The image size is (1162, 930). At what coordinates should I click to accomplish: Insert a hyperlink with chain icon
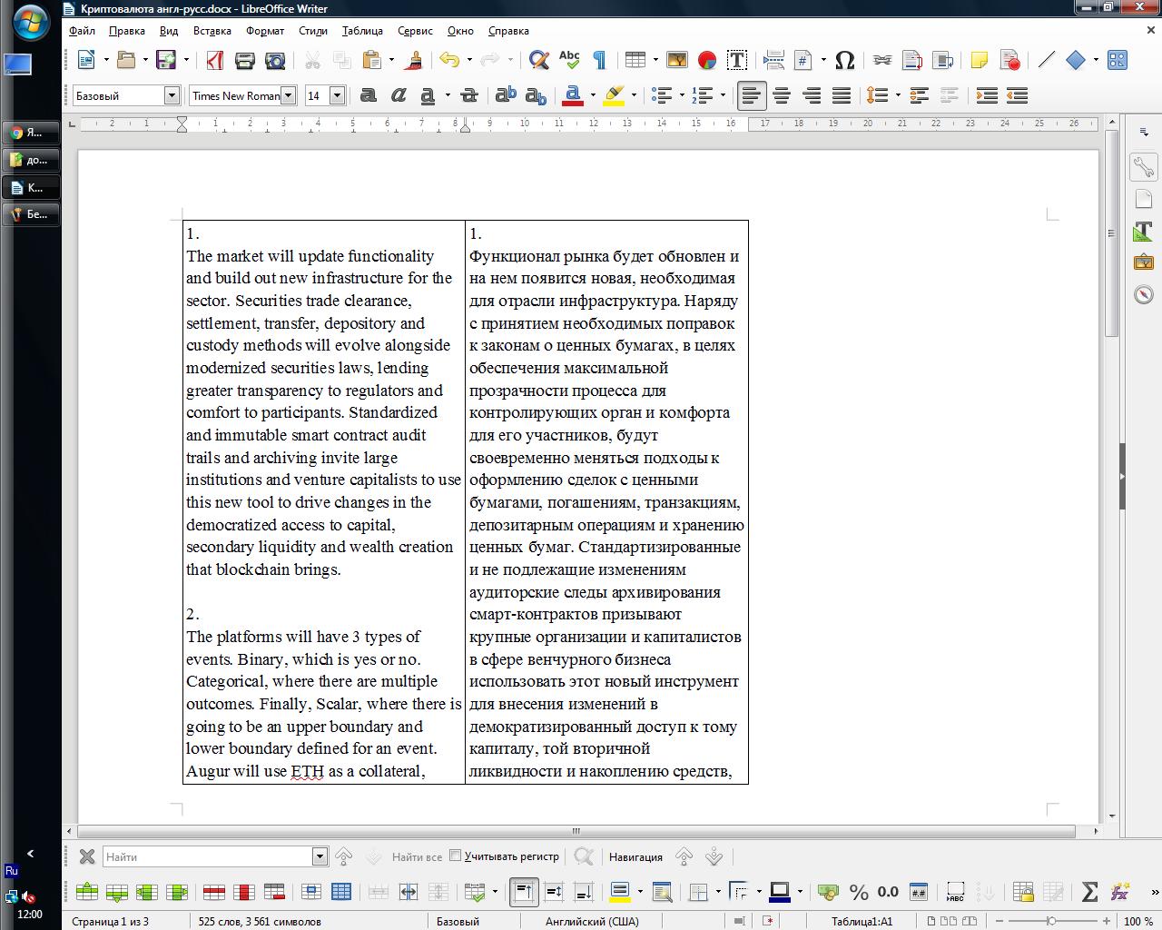click(882, 60)
